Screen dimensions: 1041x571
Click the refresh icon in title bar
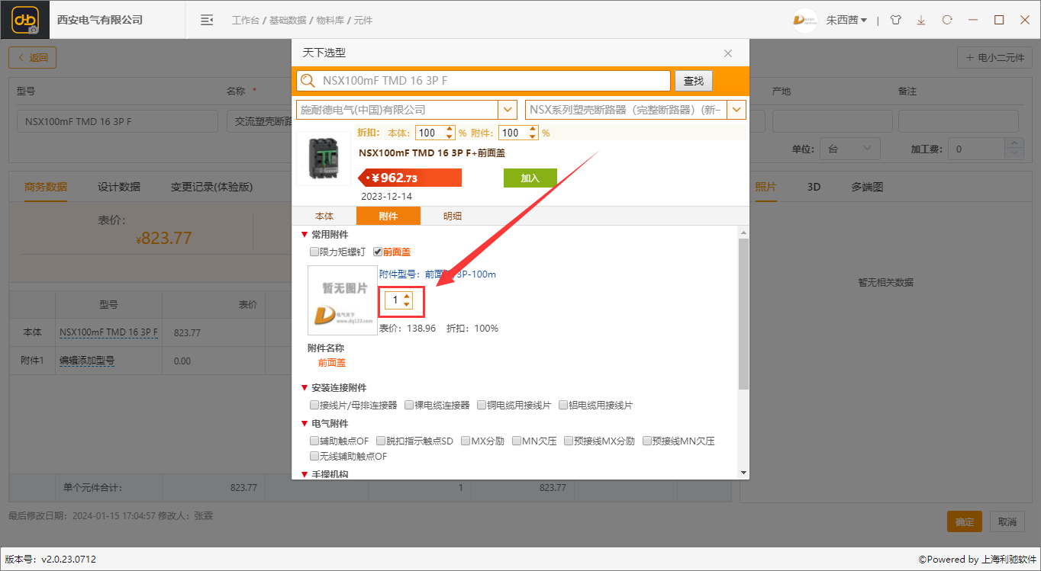click(947, 20)
